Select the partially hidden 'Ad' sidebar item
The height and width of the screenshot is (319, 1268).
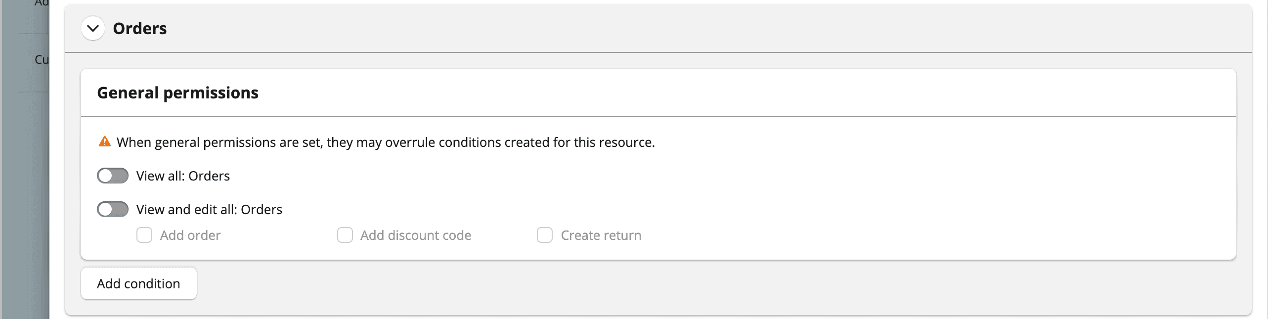(x=42, y=3)
